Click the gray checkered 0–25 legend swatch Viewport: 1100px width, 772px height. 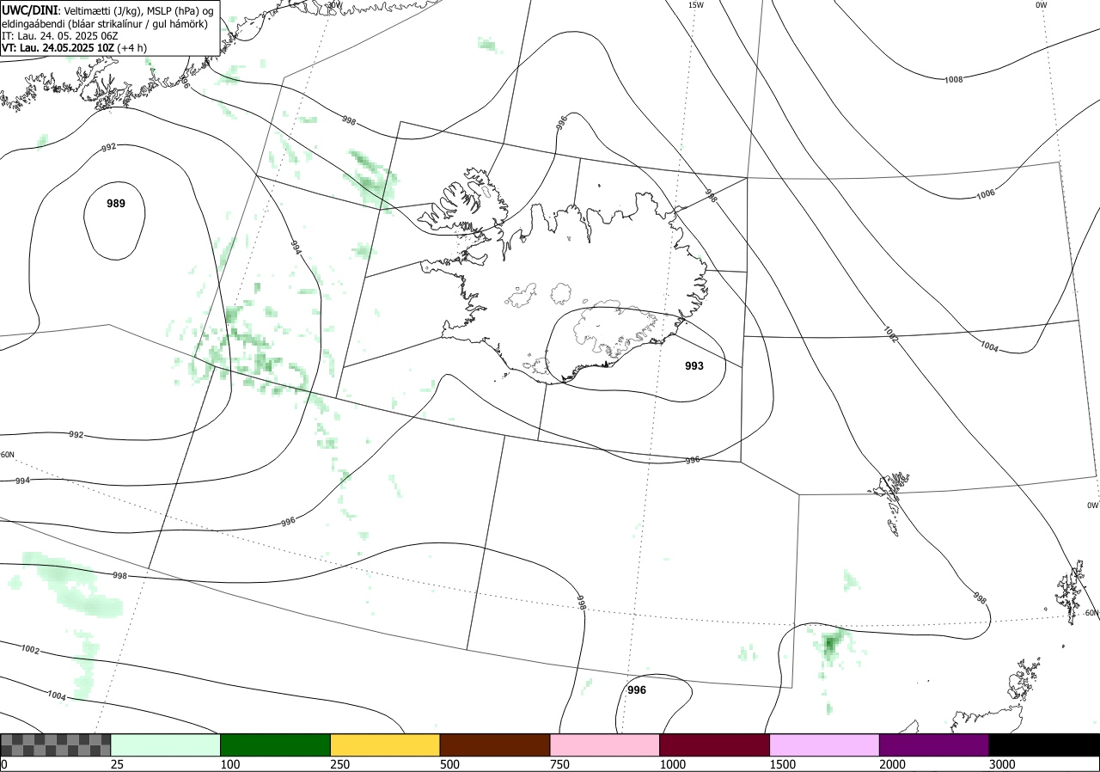56,744
